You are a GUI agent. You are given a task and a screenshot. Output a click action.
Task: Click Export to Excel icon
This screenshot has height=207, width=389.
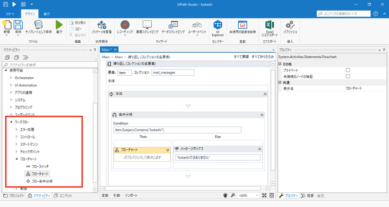[x=269, y=25]
